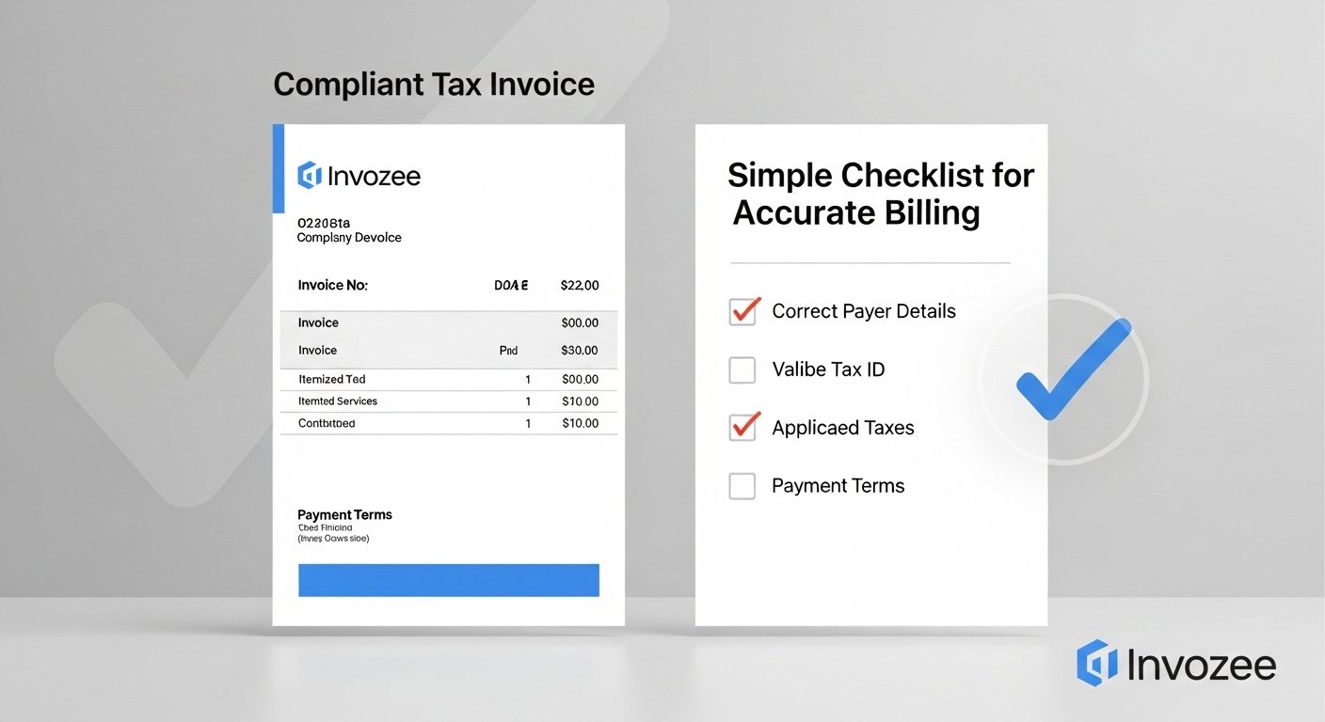Viewport: 1325px width, 722px height.
Task: Click the red check beside Applicaed Taxes
Action: (x=742, y=427)
